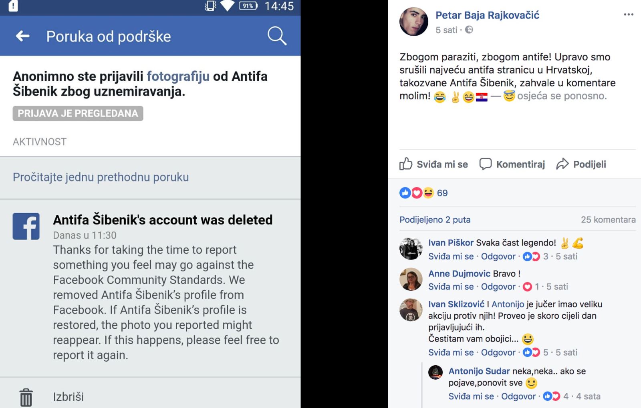The image size is (641, 408).
Task: Click the PRIJAVA JE PREGLEDANA status badge
Action: (x=78, y=114)
